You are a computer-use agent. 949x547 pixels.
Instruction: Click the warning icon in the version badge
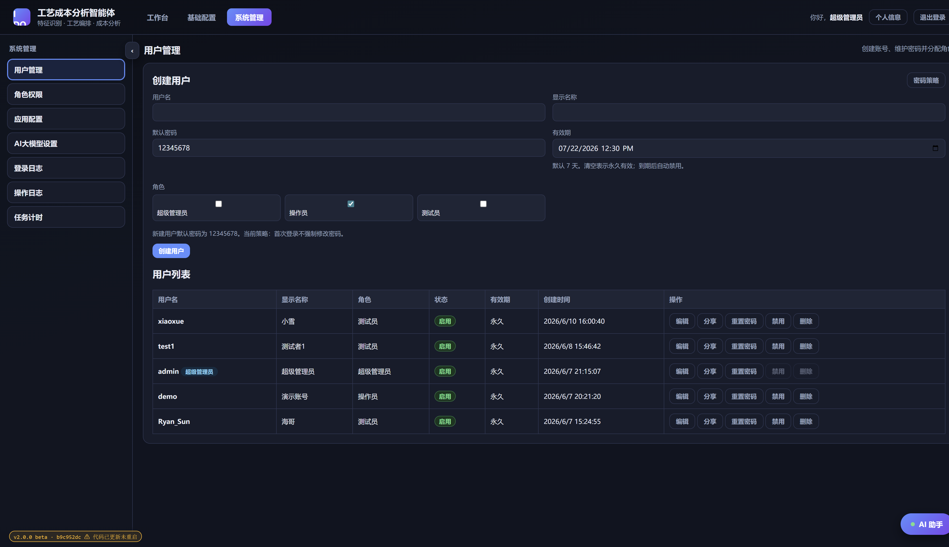(87, 536)
